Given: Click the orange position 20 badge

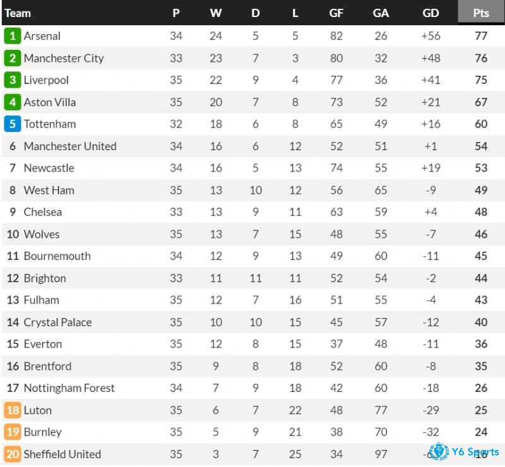Looking at the screenshot, I should coord(13,454).
